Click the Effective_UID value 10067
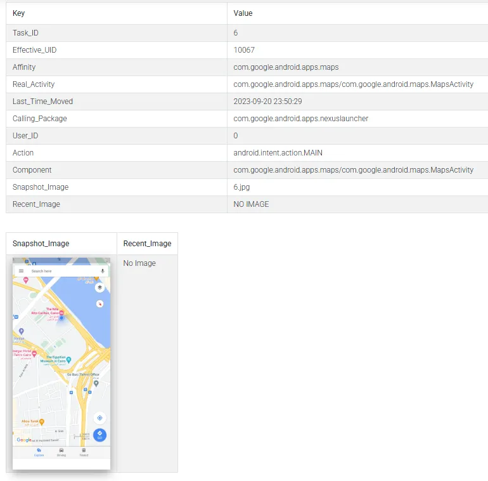Image resolution: width=488 pixels, height=481 pixels. (x=244, y=50)
